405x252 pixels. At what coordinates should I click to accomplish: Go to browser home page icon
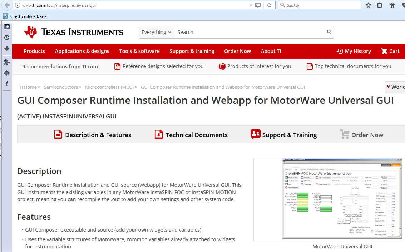pos(392,5)
